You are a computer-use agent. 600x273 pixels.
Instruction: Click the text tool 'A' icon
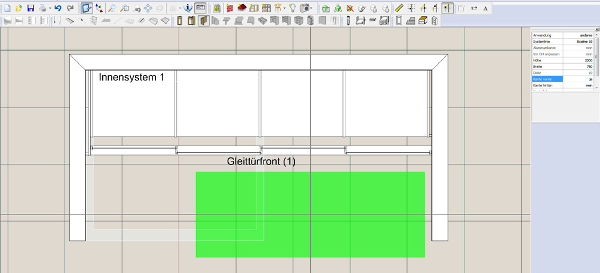pos(485,8)
